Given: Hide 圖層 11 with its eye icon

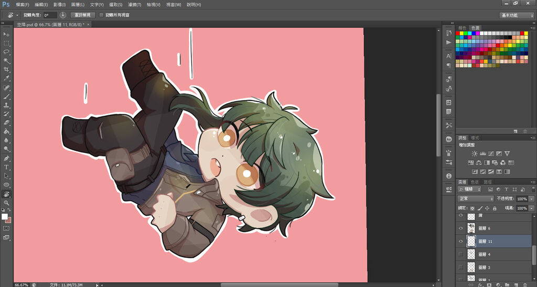Looking at the screenshot, I should tap(460, 241).
